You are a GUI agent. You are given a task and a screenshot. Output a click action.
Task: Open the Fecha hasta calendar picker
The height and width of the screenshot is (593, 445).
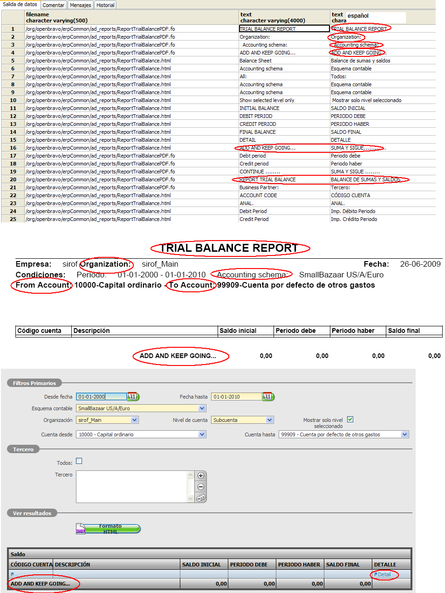(268, 397)
